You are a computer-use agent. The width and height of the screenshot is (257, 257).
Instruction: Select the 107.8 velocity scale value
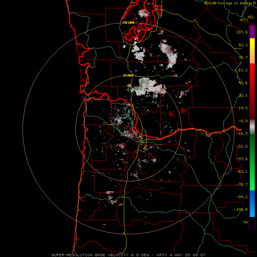(242, 32)
